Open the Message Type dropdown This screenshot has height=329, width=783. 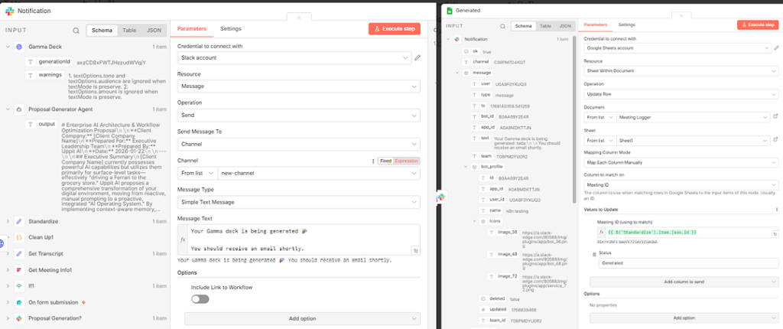coord(299,202)
